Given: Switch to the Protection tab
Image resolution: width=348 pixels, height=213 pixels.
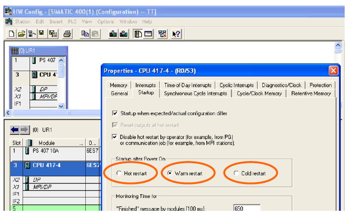Looking at the screenshot, I should click(x=321, y=85).
